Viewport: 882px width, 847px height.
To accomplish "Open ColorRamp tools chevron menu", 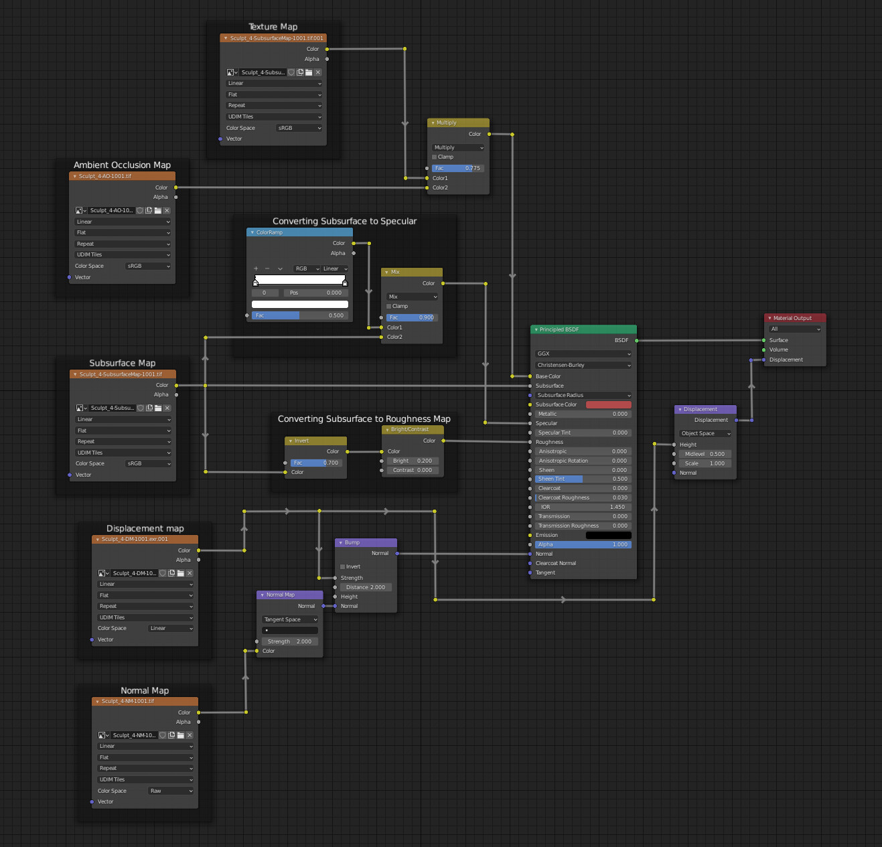I will click(x=280, y=268).
